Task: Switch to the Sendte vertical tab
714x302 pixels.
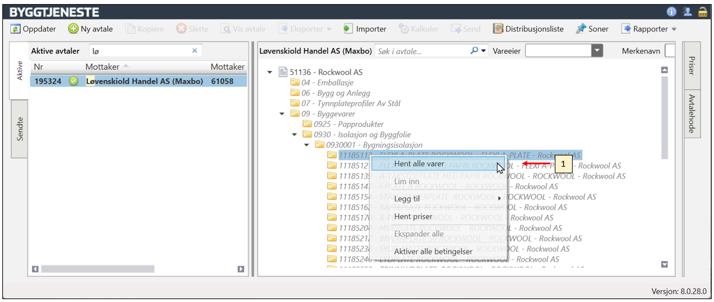Action: pyautogui.click(x=20, y=128)
